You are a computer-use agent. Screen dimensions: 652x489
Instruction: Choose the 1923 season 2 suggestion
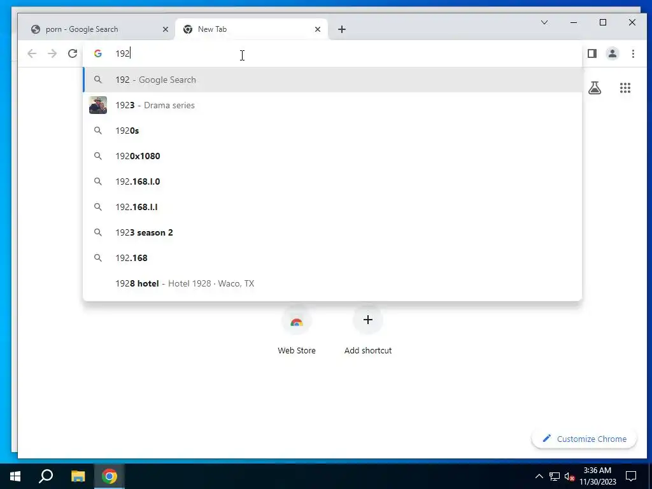[x=332, y=232]
